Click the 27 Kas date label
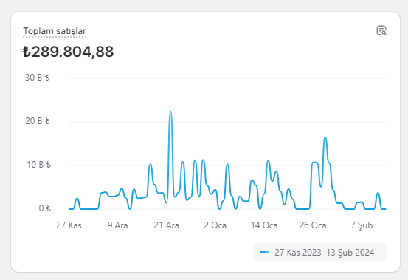408x280 pixels. click(x=69, y=225)
